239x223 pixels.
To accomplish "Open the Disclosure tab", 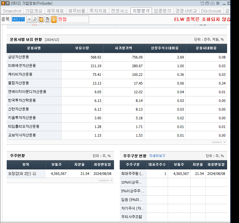I will pos(211,11).
